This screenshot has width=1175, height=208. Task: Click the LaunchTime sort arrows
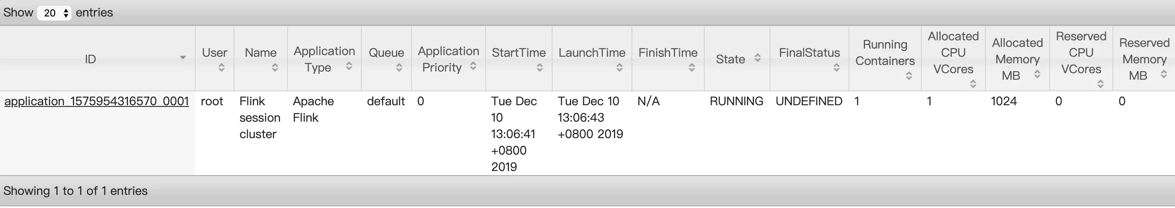click(620, 67)
